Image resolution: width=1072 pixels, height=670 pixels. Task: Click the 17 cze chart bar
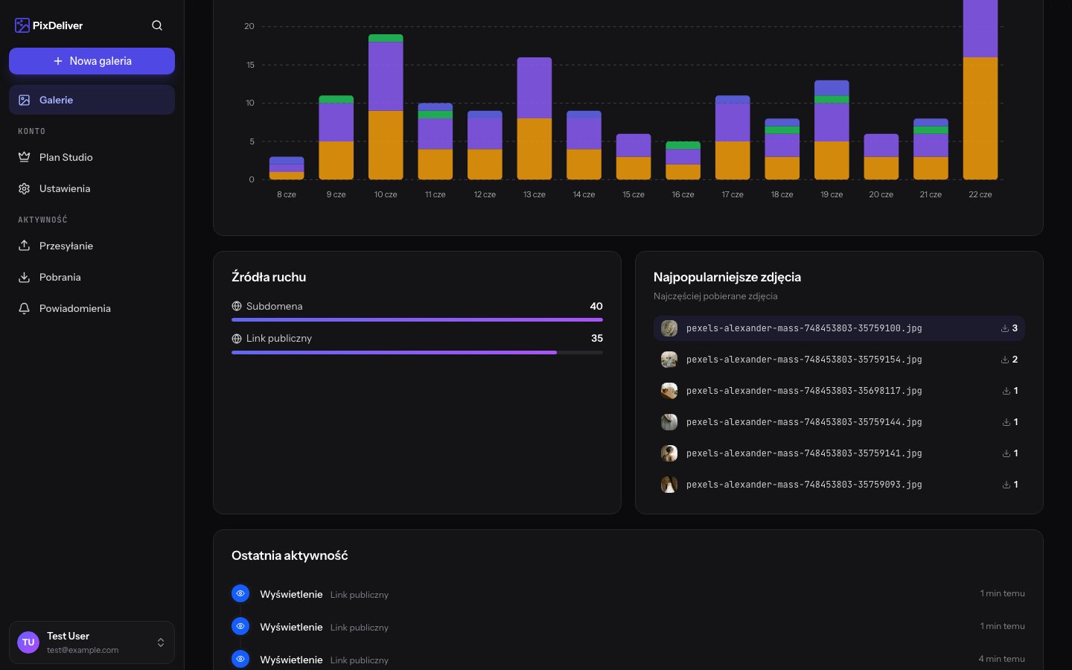(x=733, y=138)
